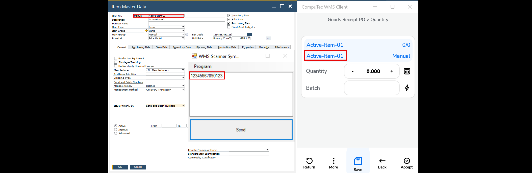Click the WMS Scanner window app icon
The width and height of the screenshot is (532, 173).
pos(194,56)
